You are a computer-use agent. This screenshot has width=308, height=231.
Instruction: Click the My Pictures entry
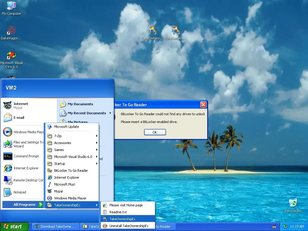(78, 122)
